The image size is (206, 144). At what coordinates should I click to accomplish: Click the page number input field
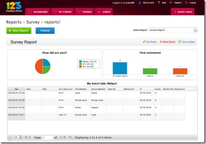(x=48, y=138)
